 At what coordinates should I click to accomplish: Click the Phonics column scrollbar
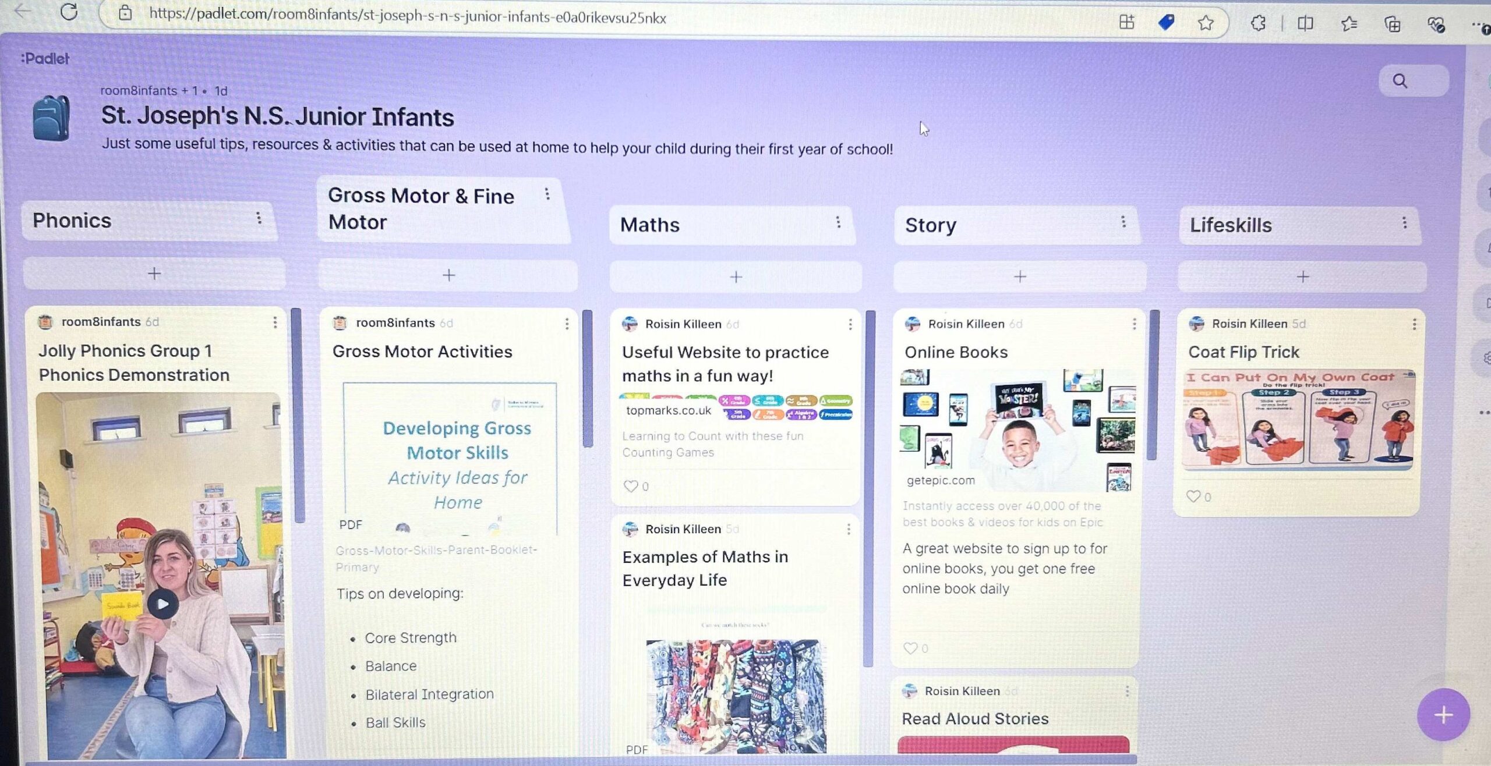click(x=297, y=416)
